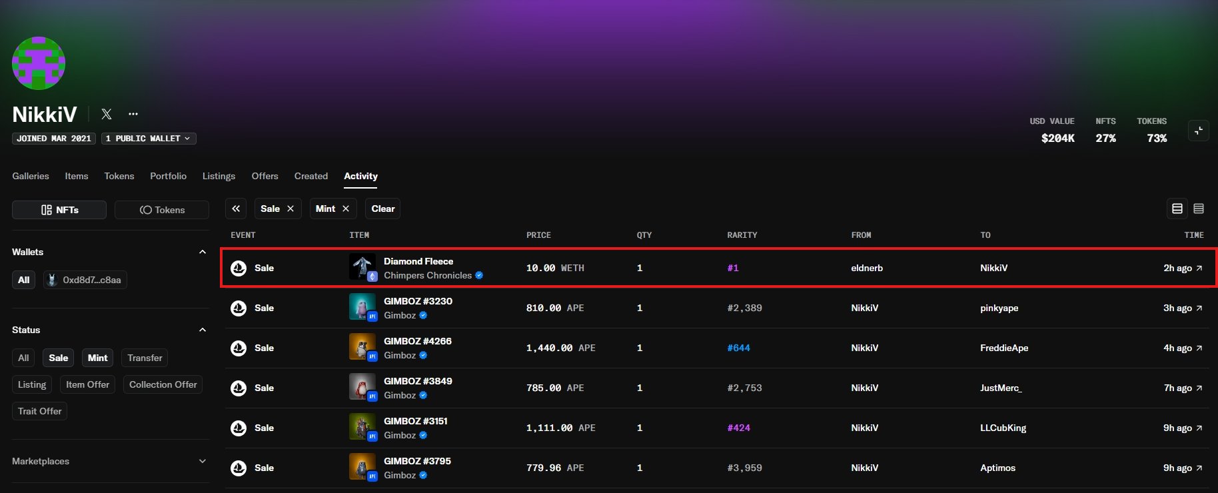Screen dimensions: 1218x493
Task: Expand the Marketplaces filter section
Action: 203,461
